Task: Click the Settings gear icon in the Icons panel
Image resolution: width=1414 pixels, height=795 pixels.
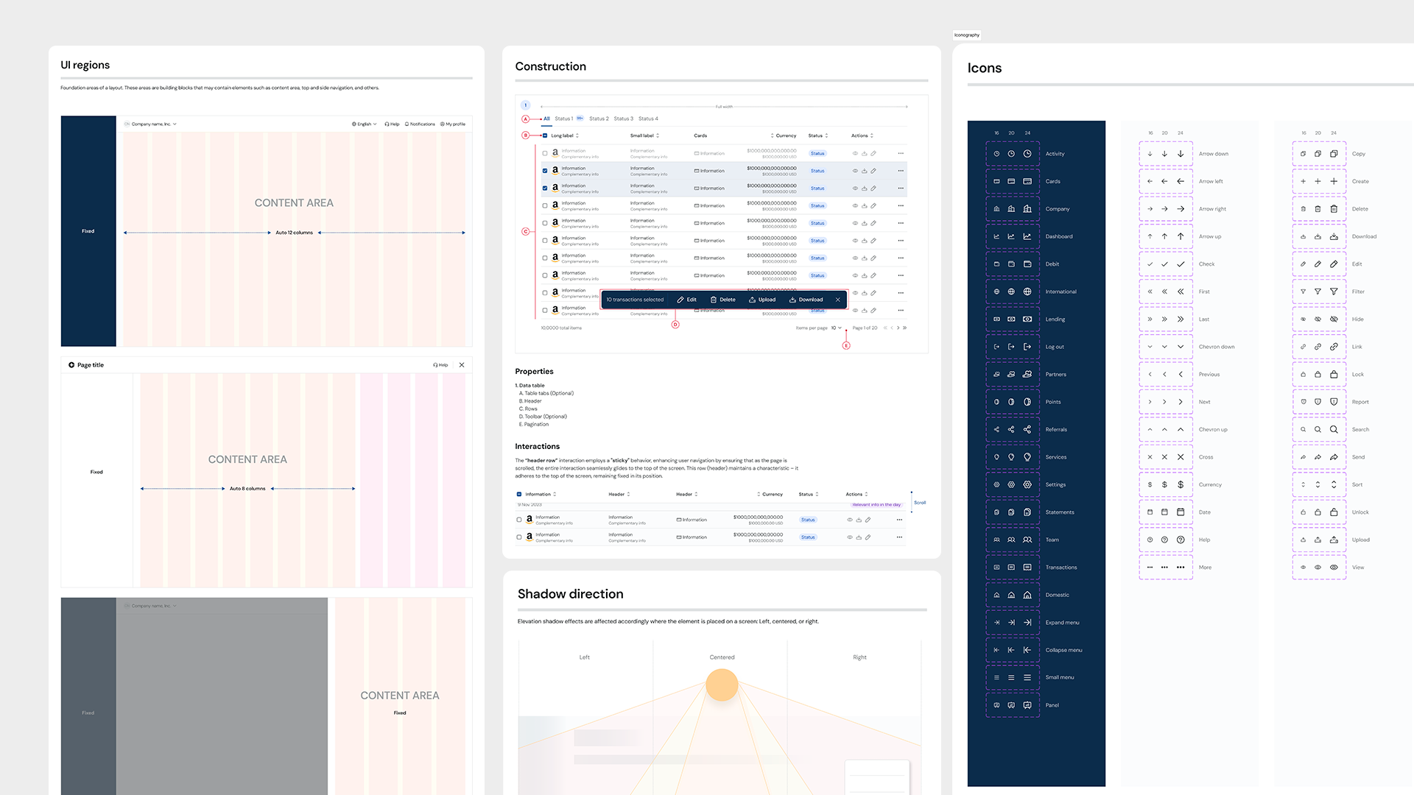Action: [1012, 484]
